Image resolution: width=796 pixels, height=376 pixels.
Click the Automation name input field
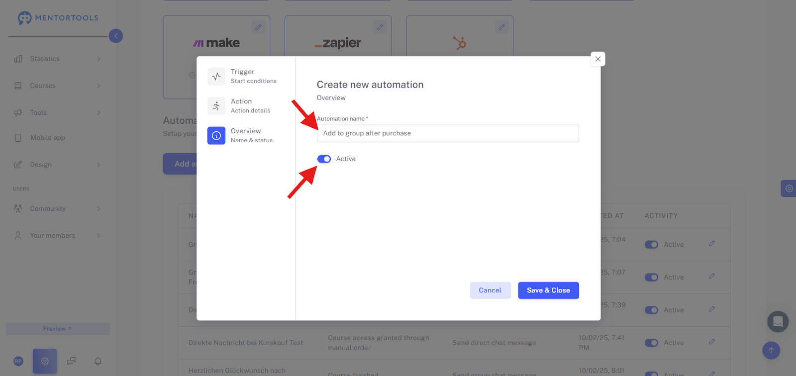click(x=448, y=133)
